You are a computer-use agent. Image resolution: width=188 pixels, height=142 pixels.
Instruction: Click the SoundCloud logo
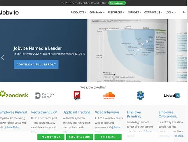coord(109,96)
